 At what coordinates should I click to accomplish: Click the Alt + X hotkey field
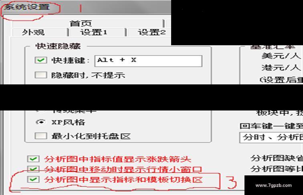[148, 61]
